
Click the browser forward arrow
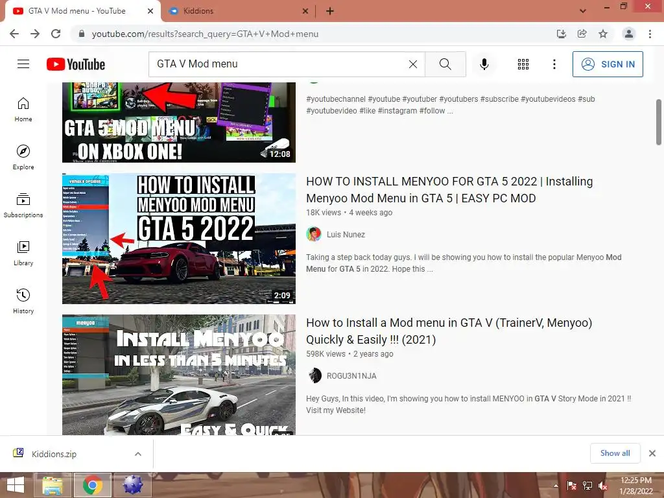[35, 34]
